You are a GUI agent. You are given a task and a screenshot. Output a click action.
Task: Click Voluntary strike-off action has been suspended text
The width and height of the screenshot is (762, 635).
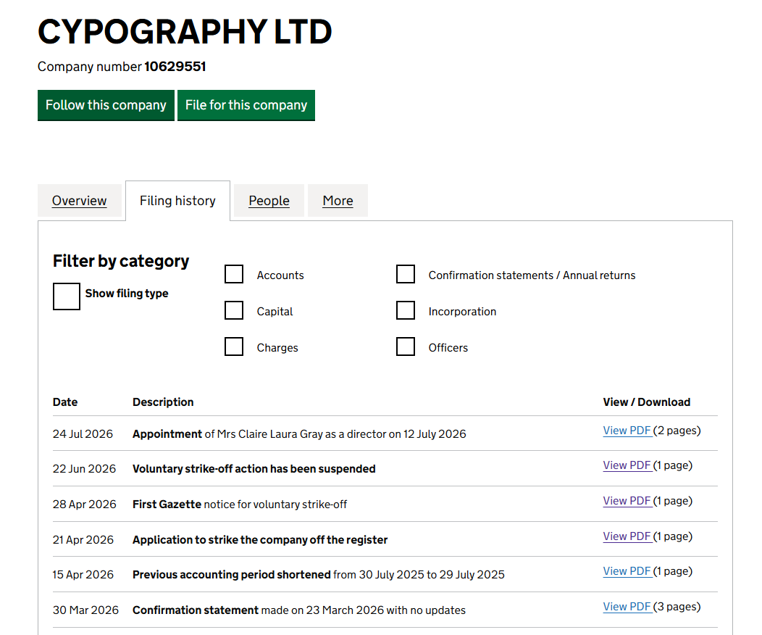click(254, 469)
